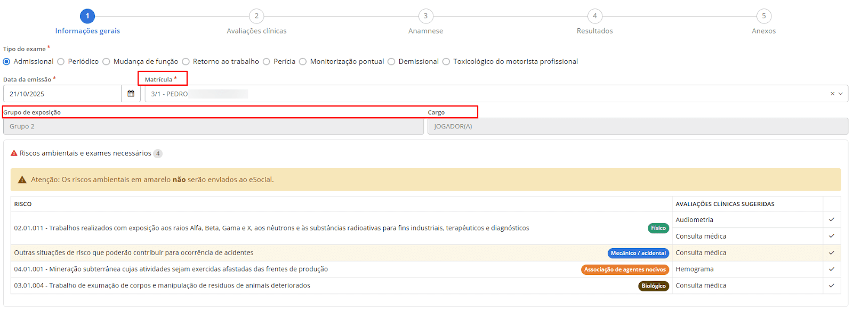The height and width of the screenshot is (311, 853).
Task: Click the Data da emissão date field
Action: (x=62, y=94)
